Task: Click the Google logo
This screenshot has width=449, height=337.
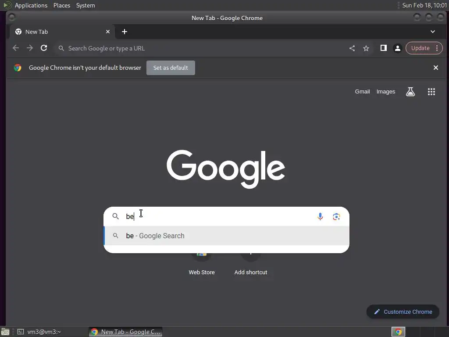Action: click(226, 168)
